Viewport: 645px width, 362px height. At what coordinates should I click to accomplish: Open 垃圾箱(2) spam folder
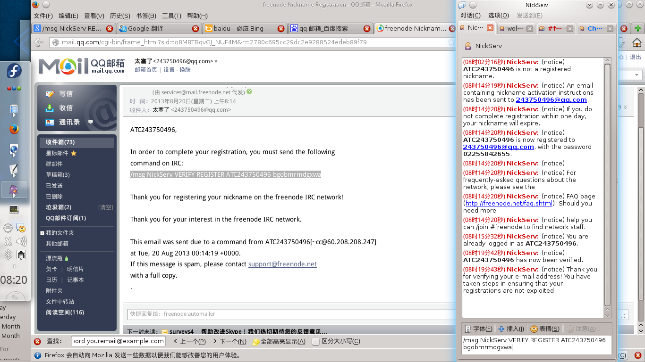pyautogui.click(x=59, y=207)
